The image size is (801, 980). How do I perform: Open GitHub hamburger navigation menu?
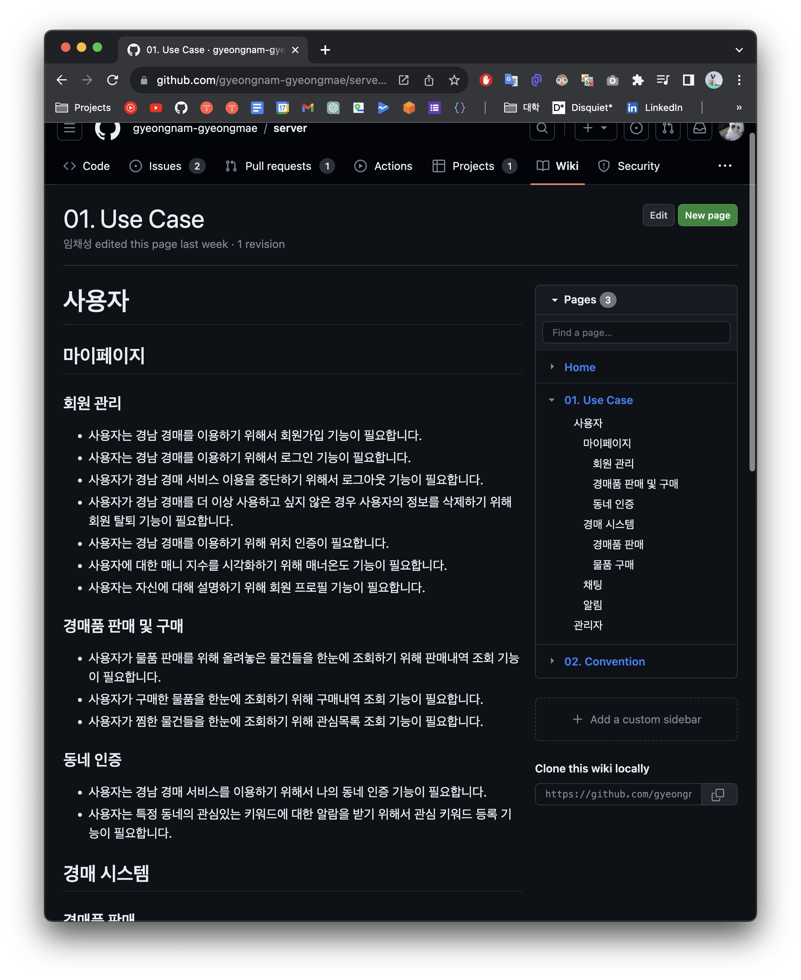click(x=70, y=128)
